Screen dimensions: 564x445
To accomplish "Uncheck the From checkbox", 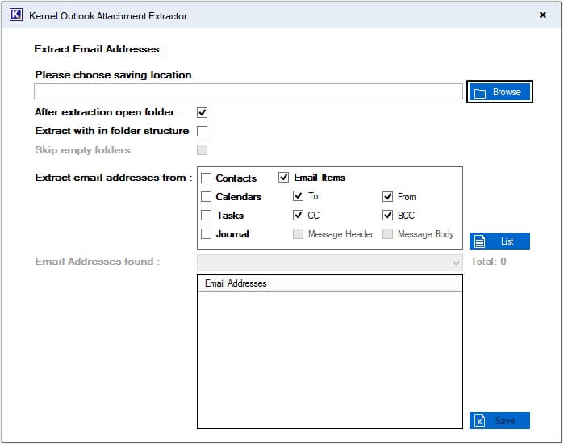I will [x=388, y=196].
